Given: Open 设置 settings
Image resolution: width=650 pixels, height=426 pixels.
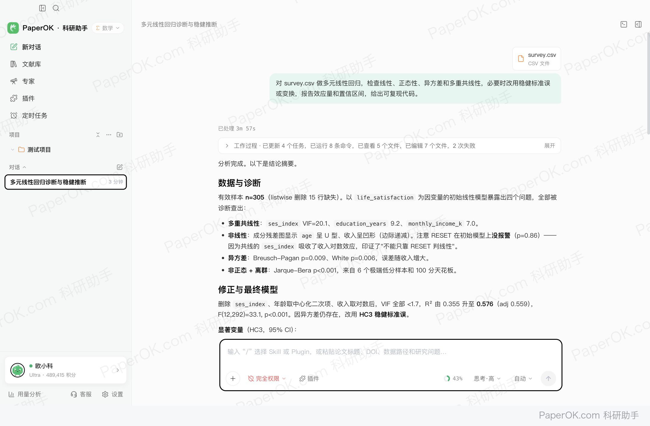Looking at the screenshot, I should point(113,394).
